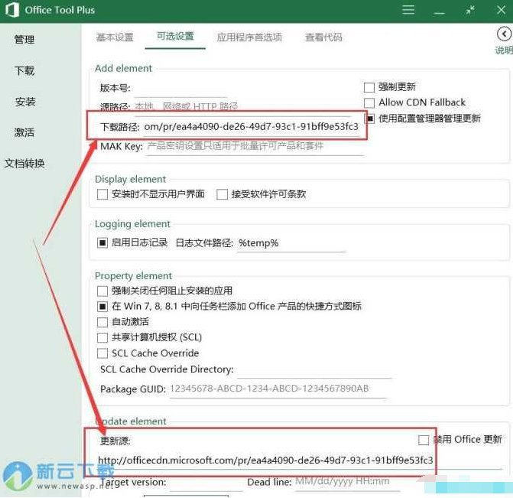Viewport: 513px width, 498px height.
Task: Enable the 自动激活 checkbox
Action: click(102, 322)
